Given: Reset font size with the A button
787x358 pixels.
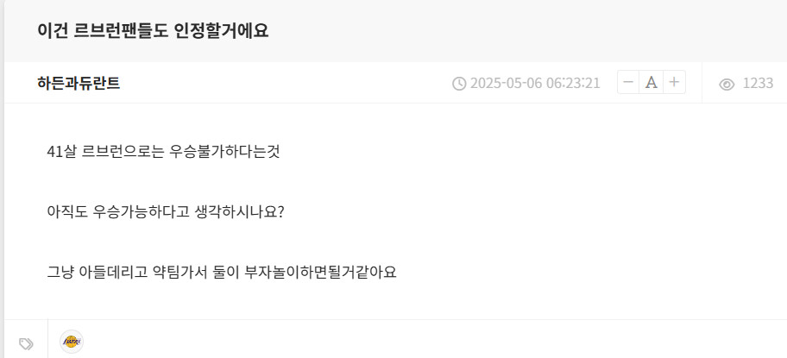Looking at the screenshot, I should click(x=652, y=83).
